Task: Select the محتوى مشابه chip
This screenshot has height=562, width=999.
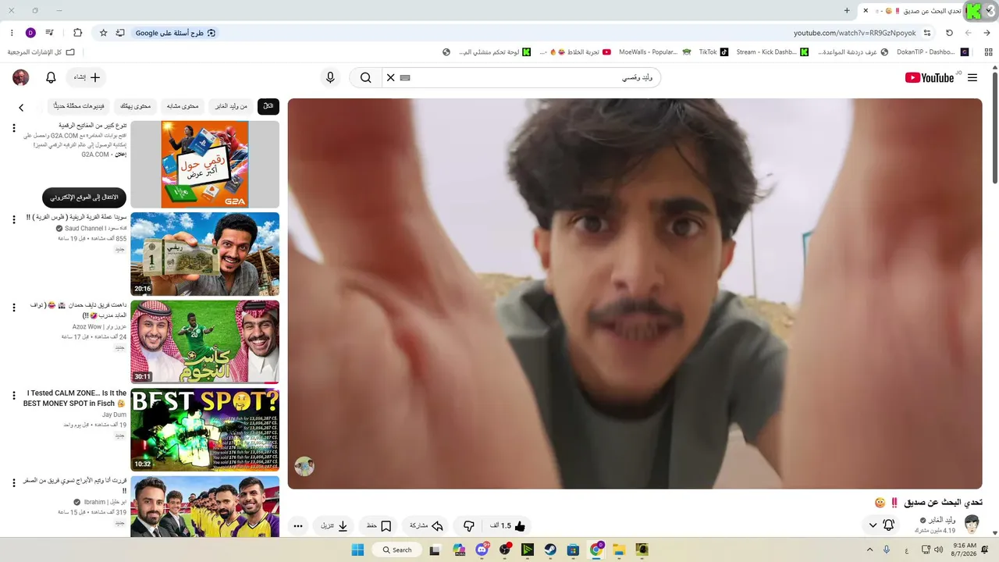Action: [x=183, y=106]
